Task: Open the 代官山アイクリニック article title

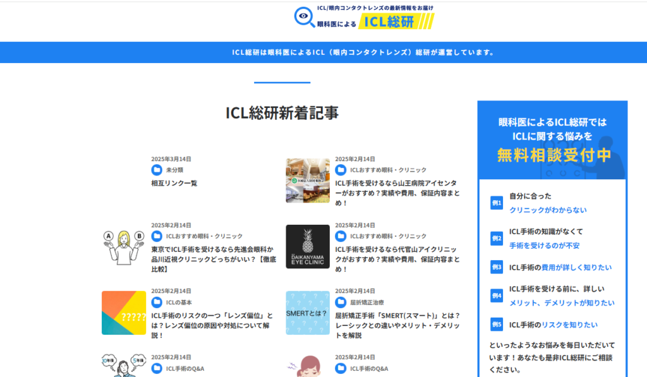Action: (x=397, y=260)
